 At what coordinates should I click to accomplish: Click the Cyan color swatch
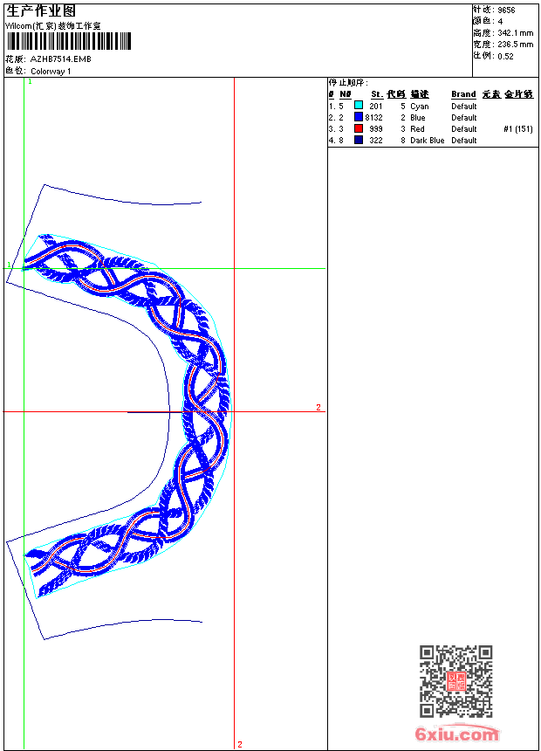[359, 106]
